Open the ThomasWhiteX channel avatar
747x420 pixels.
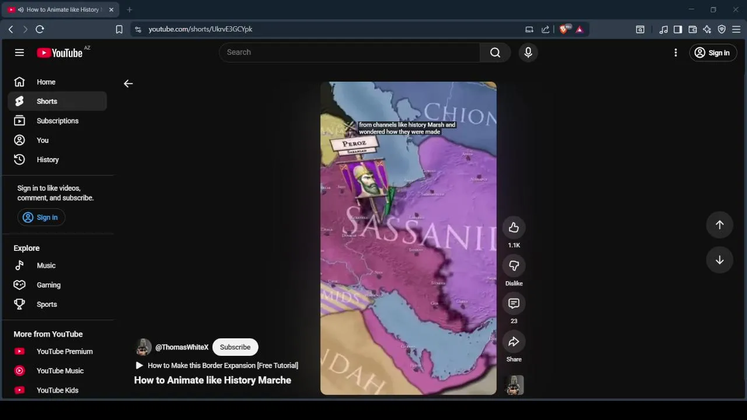143,347
